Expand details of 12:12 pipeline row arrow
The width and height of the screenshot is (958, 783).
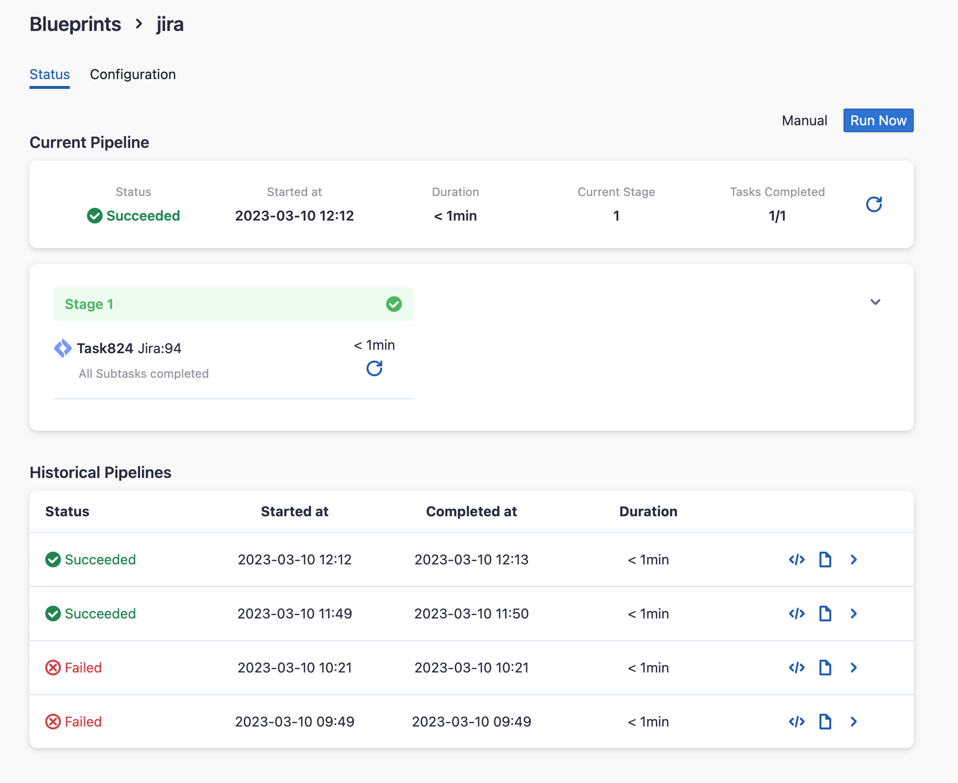[x=853, y=559]
